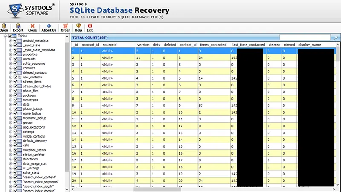This screenshot has width=341, height=192.
Task: Click the tree panel scroll up arrow
Action: click(x=67, y=37)
